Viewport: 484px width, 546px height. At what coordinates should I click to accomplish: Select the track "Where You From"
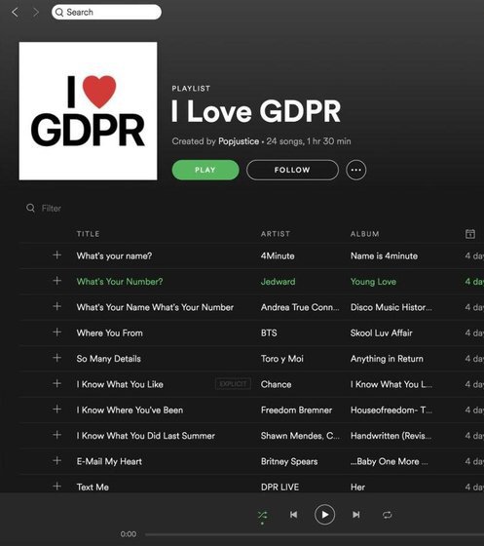click(x=109, y=332)
